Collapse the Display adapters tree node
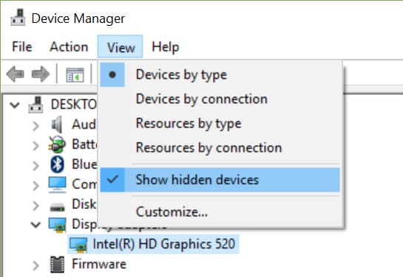This screenshot has width=403, height=277. (x=35, y=225)
